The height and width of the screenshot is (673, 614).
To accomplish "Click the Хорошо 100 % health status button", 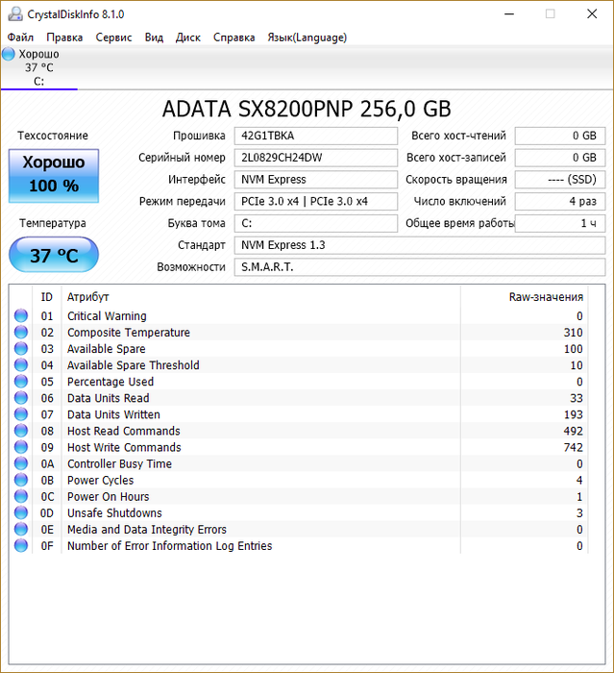I will click(x=54, y=176).
